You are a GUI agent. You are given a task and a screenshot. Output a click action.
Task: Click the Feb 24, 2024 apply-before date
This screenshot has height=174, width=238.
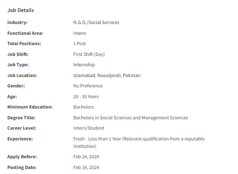(86, 157)
